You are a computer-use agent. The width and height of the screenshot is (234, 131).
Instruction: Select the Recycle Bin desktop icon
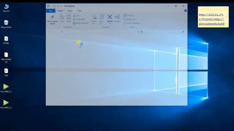[6, 24]
